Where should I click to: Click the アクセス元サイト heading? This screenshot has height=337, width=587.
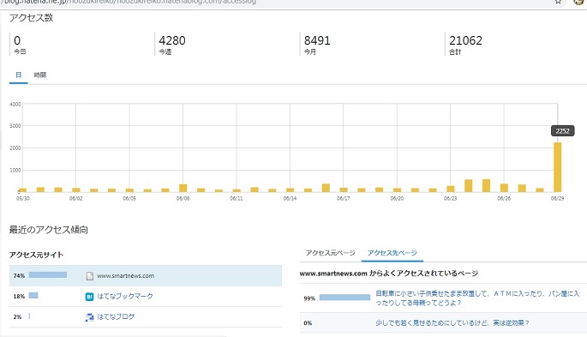coord(36,255)
